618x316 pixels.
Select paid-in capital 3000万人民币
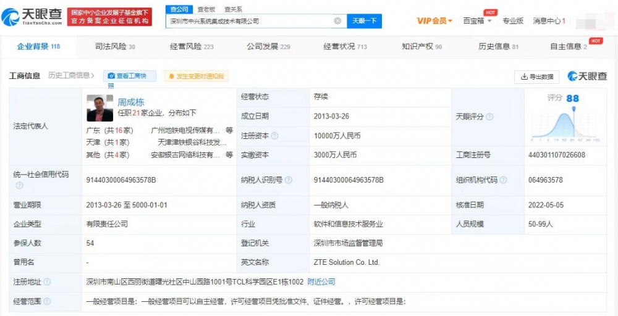point(335,155)
